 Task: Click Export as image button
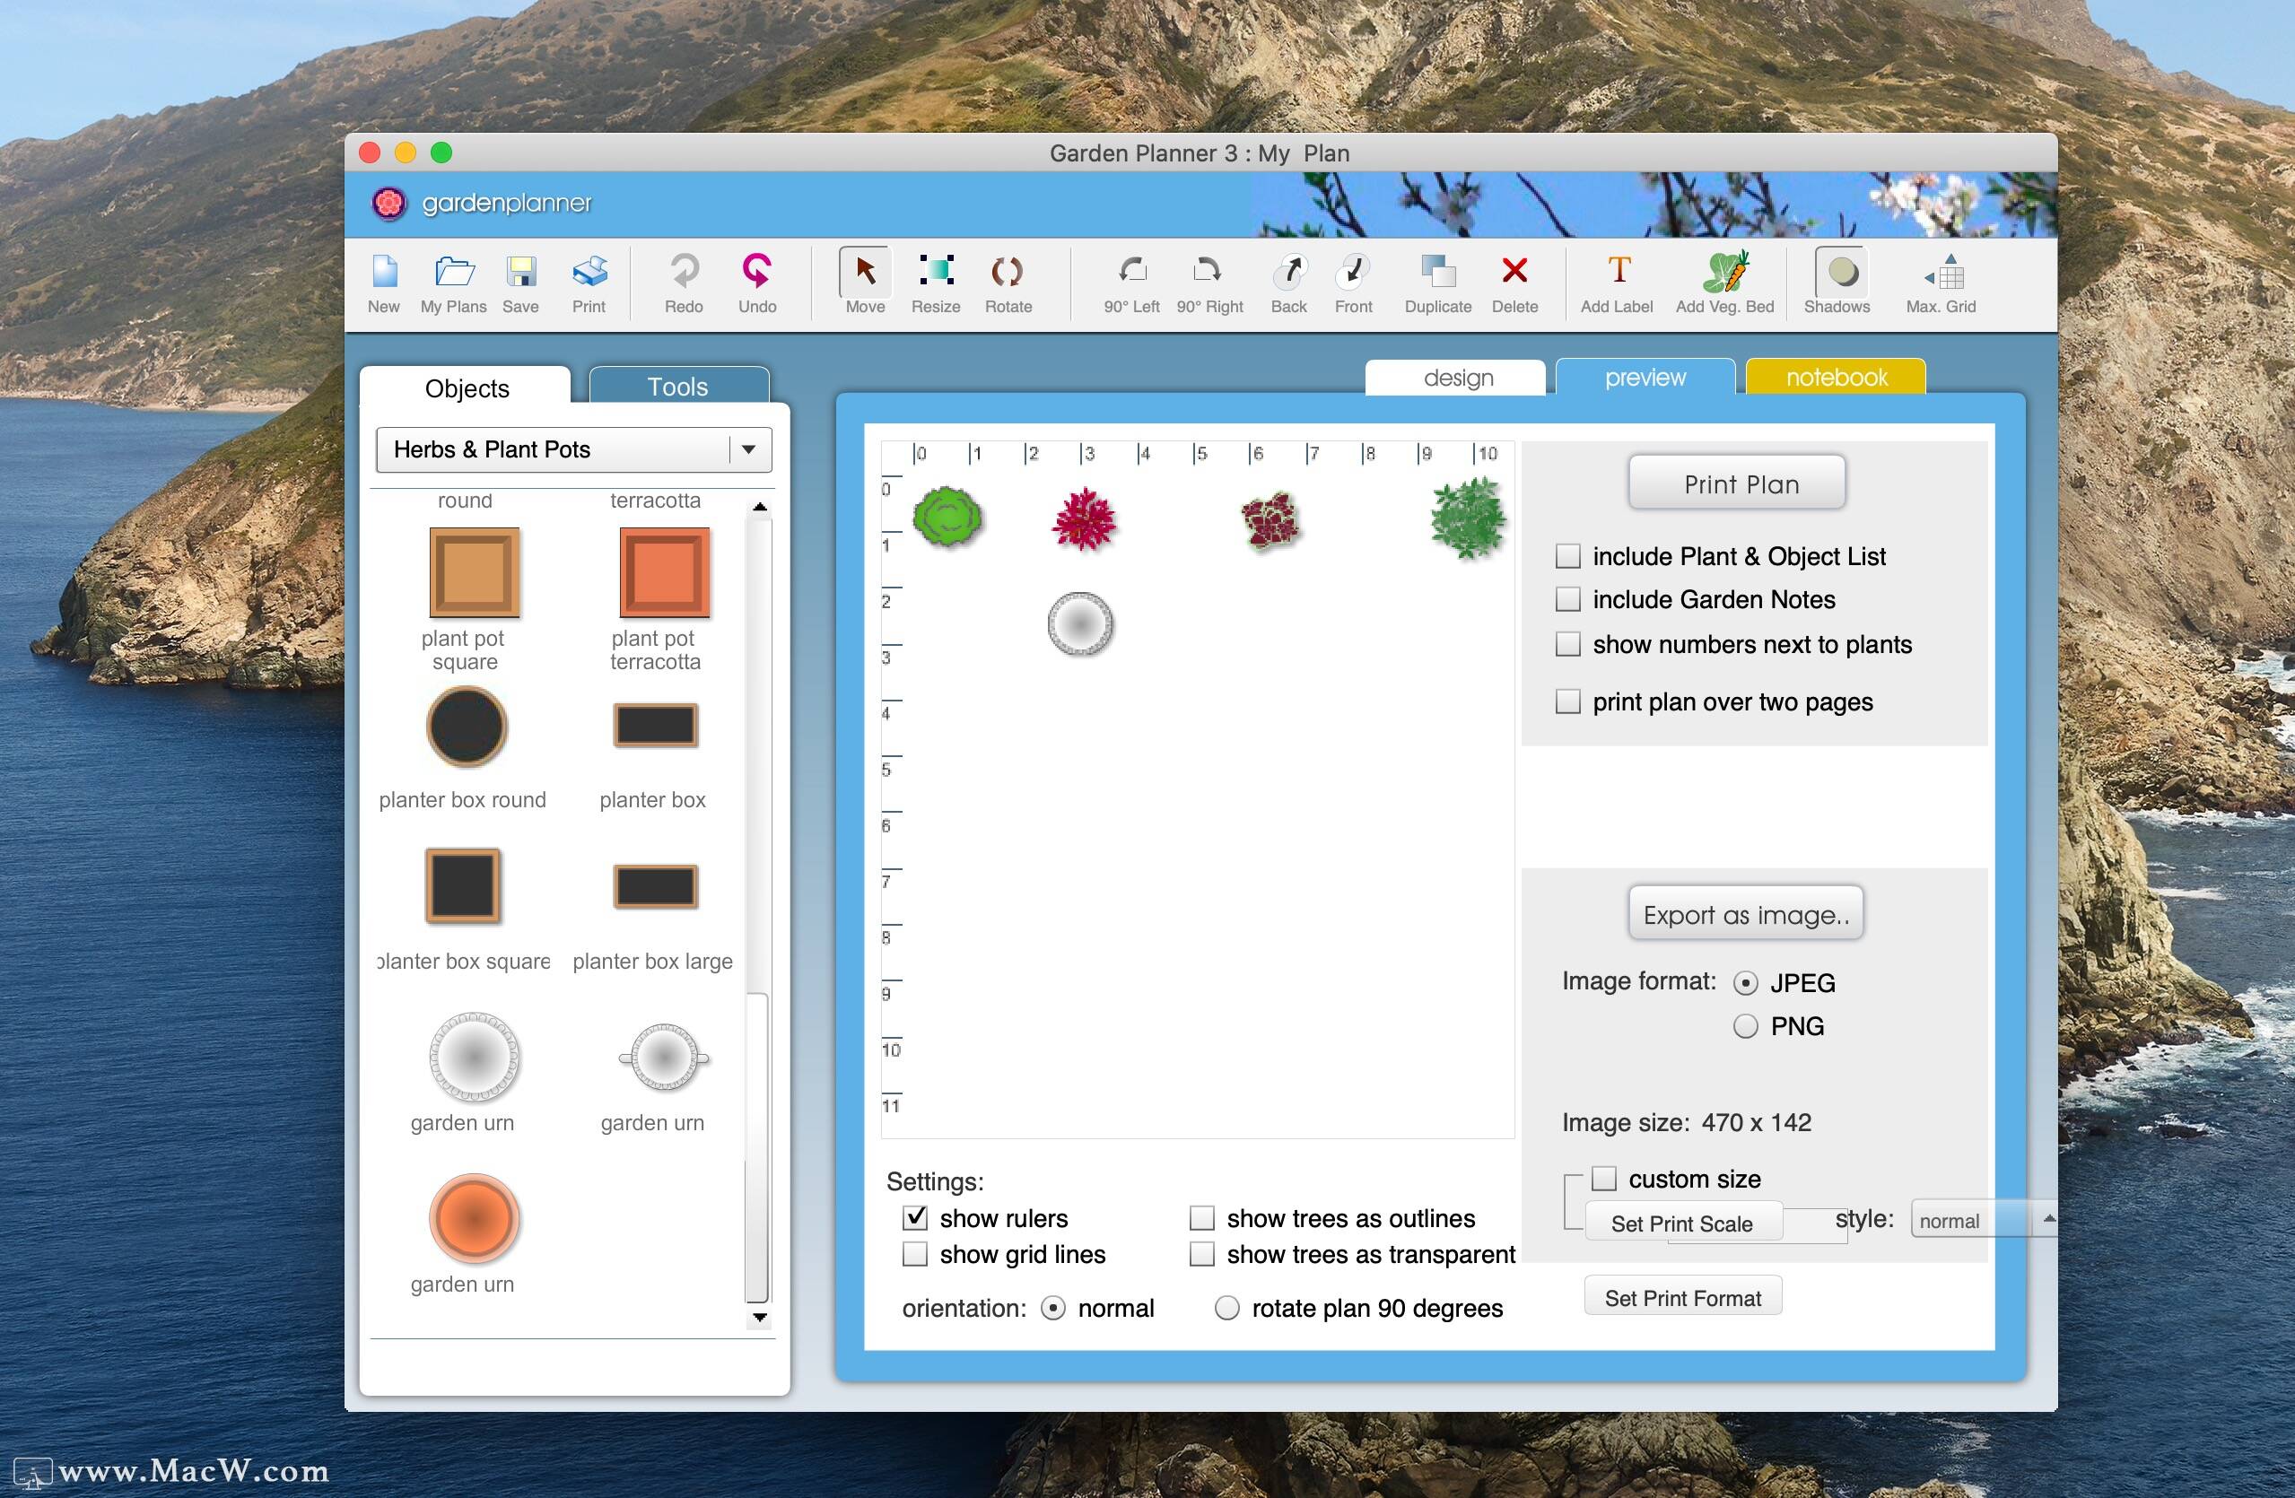click(x=1745, y=913)
